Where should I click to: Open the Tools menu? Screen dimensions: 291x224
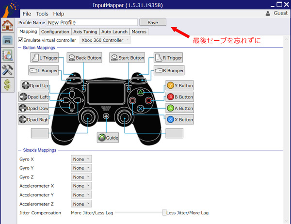click(42, 14)
